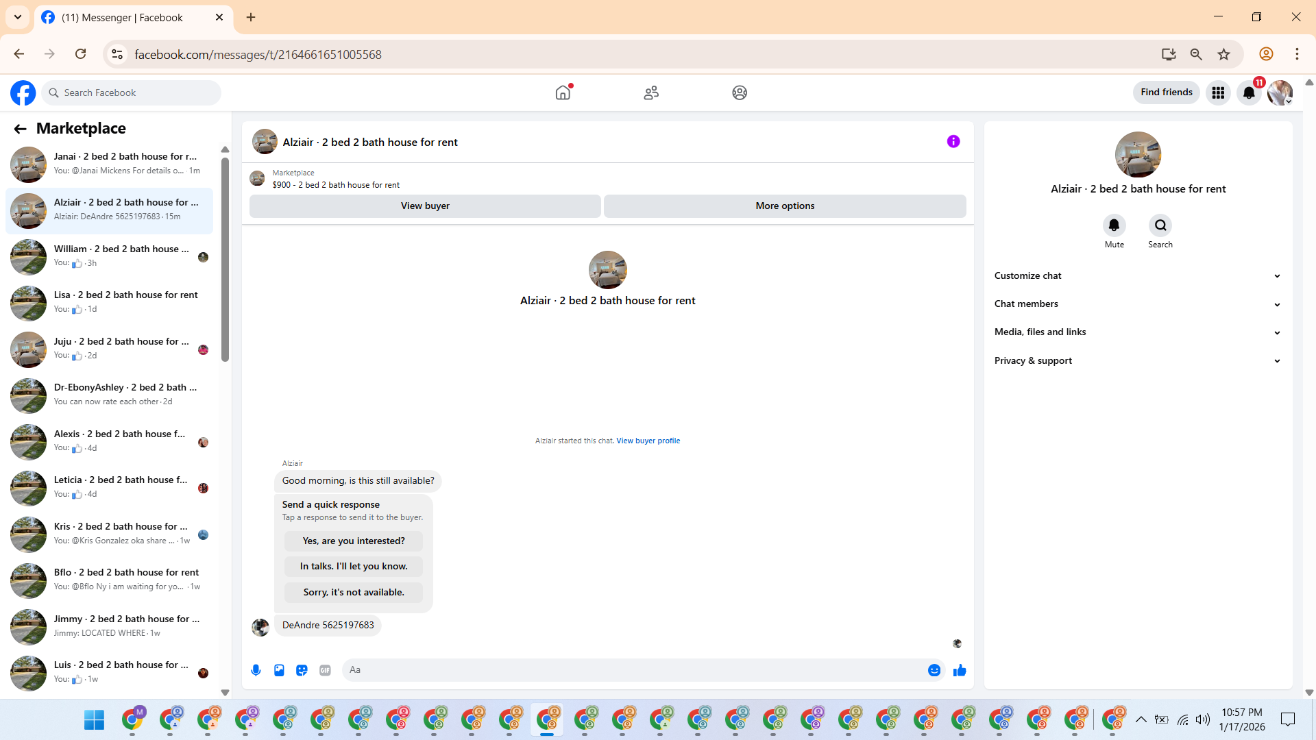Attach a photo using image icon

pyautogui.click(x=279, y=670)
